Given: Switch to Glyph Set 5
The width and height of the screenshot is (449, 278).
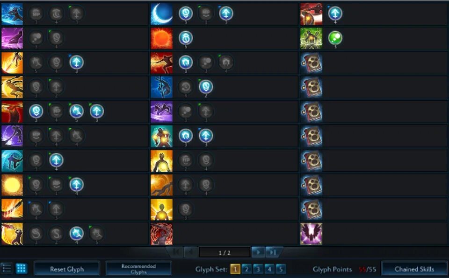Looking at the screenshot, I should (281, 269).
